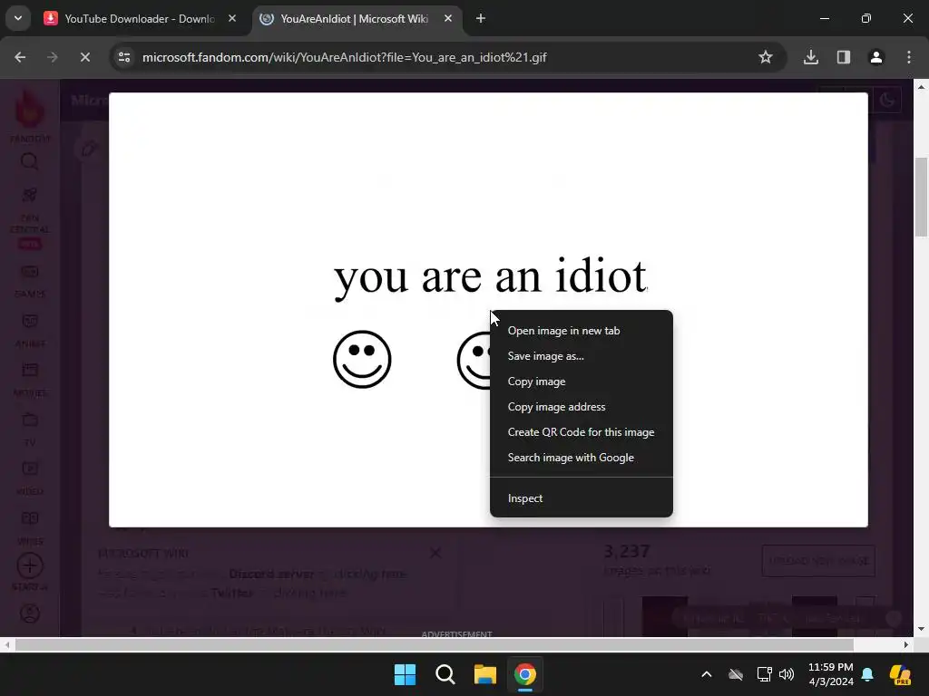Click the edit pencil icon on page
This screenshot has width=929, height=696.
(x=89, y=149)
